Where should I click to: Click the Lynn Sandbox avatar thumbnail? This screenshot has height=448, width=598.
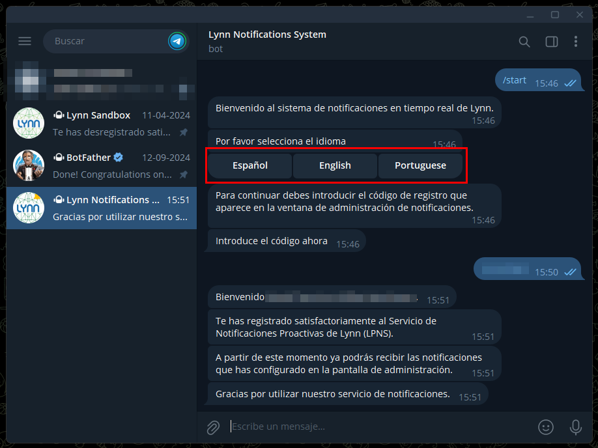click(x=29, y=123)
